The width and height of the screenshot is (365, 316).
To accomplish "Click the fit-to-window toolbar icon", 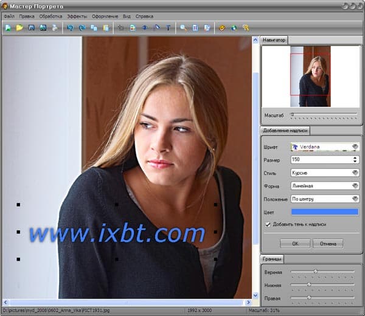I will [195, 28].
